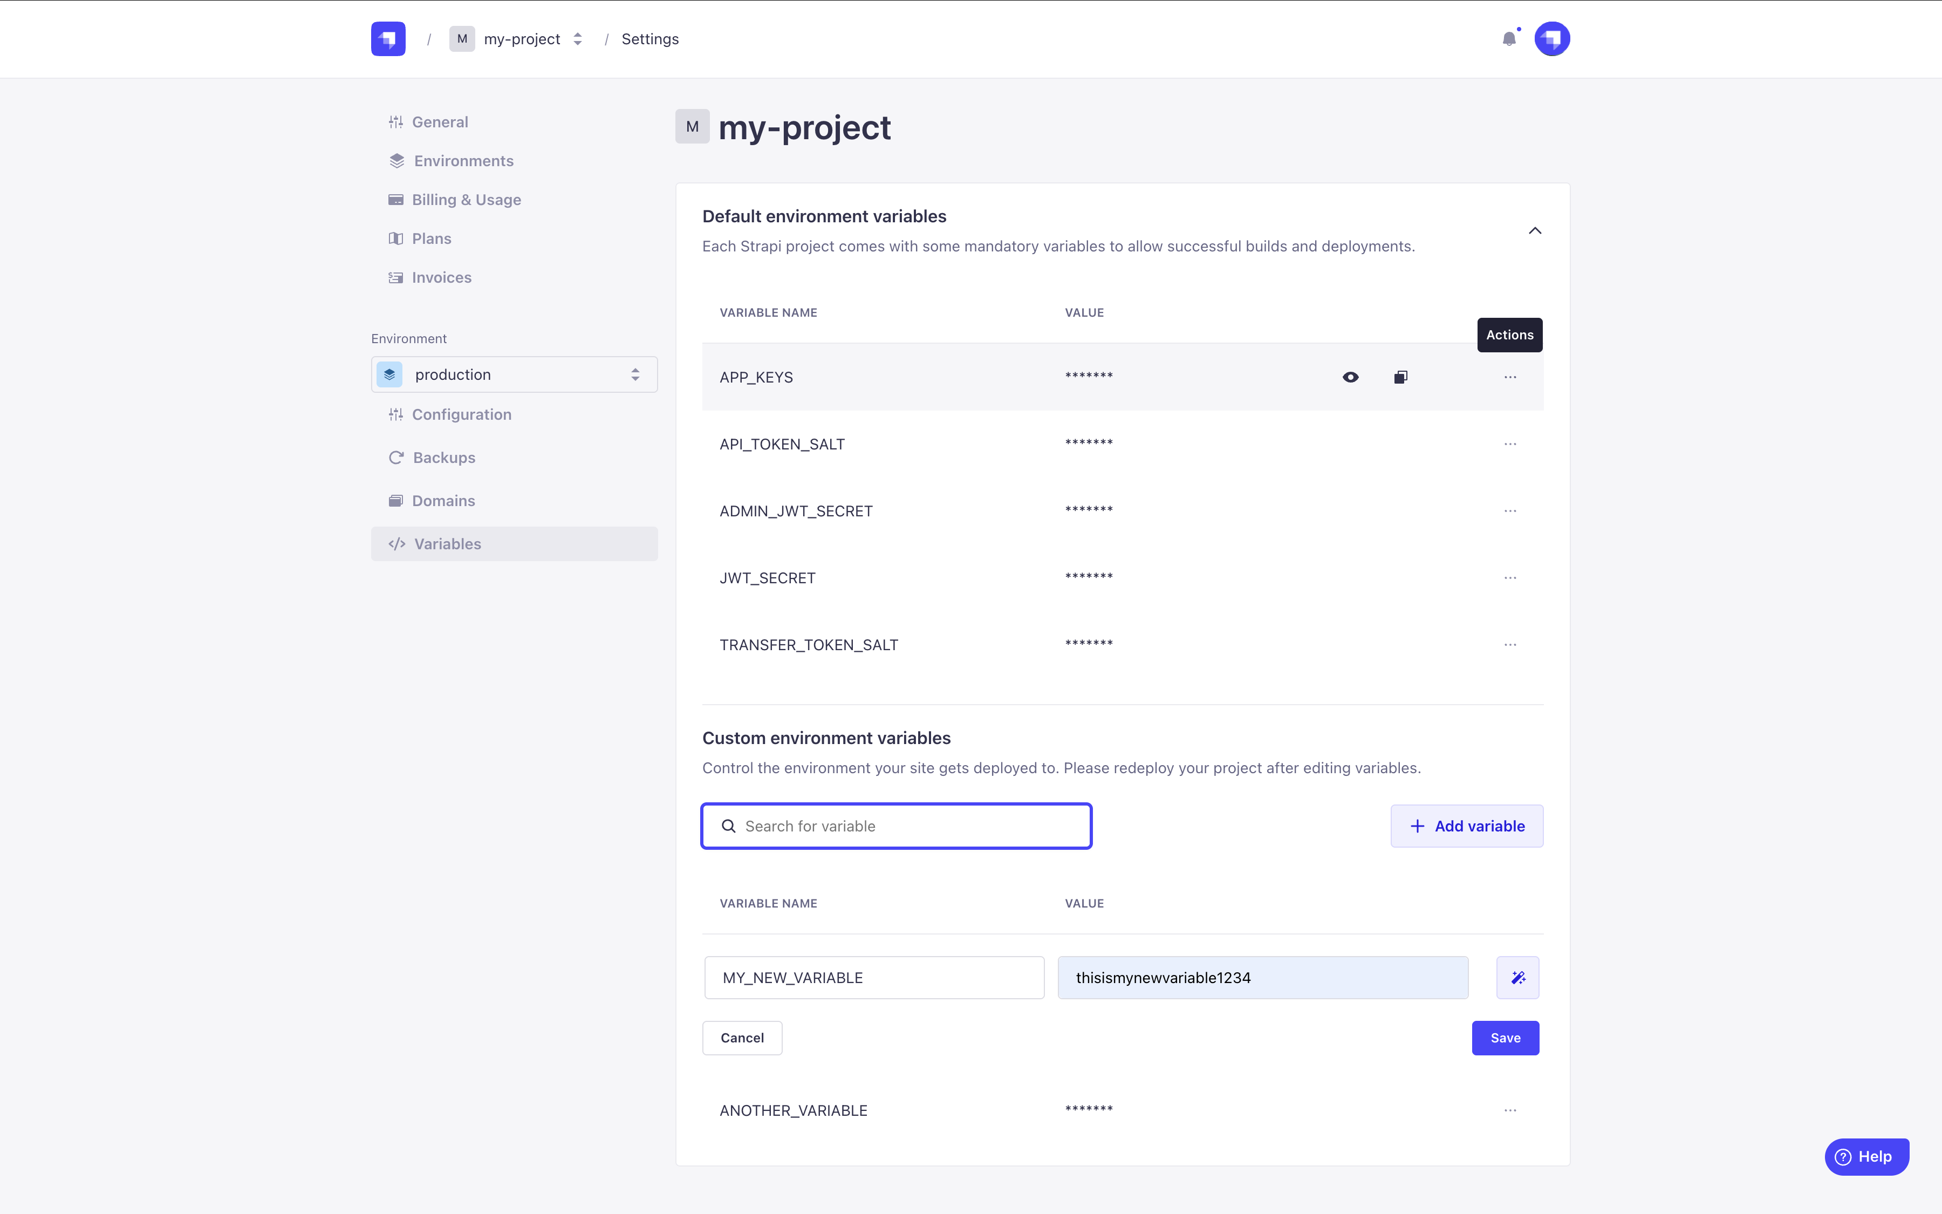Open the my-project switcher in the breadcrumb
Image resolution: width=1942 pixels, height=1214 pixels.
521,38
